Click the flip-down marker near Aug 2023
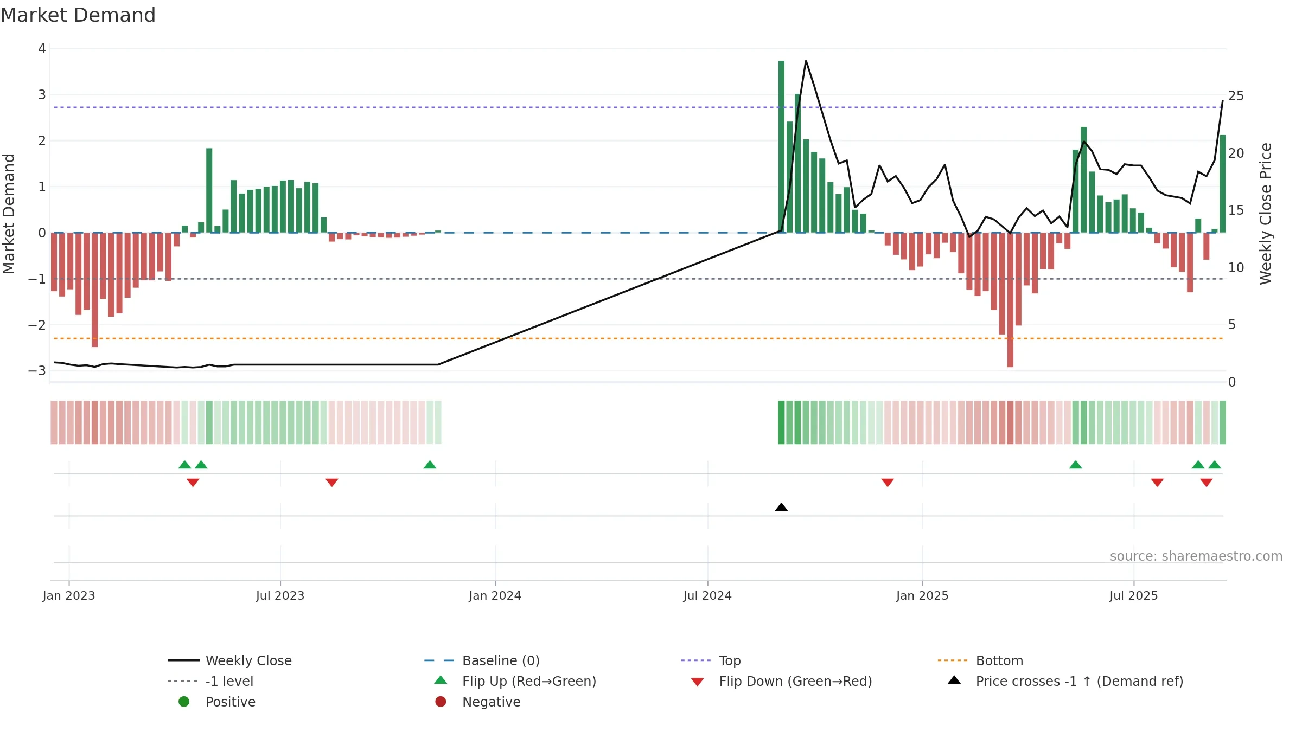Image resolution: width=1302 pixels, height=732 pixels. (x=332, y=483)
